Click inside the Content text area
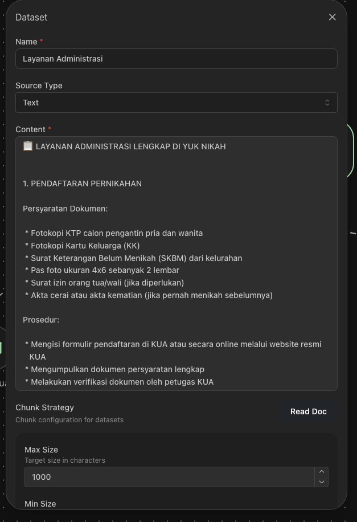The height and width of the screenshot is (522, 357). [x=177, y=262]
